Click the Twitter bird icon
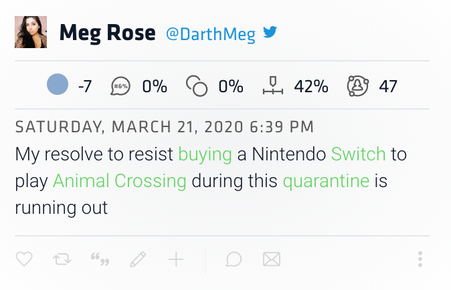The width and height of the screenshot is (451, 290). click(x=270, y=33)
